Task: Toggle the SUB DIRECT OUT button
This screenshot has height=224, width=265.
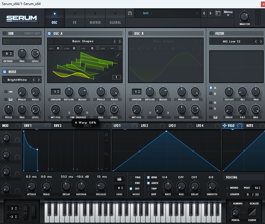Action: [32, 34]
